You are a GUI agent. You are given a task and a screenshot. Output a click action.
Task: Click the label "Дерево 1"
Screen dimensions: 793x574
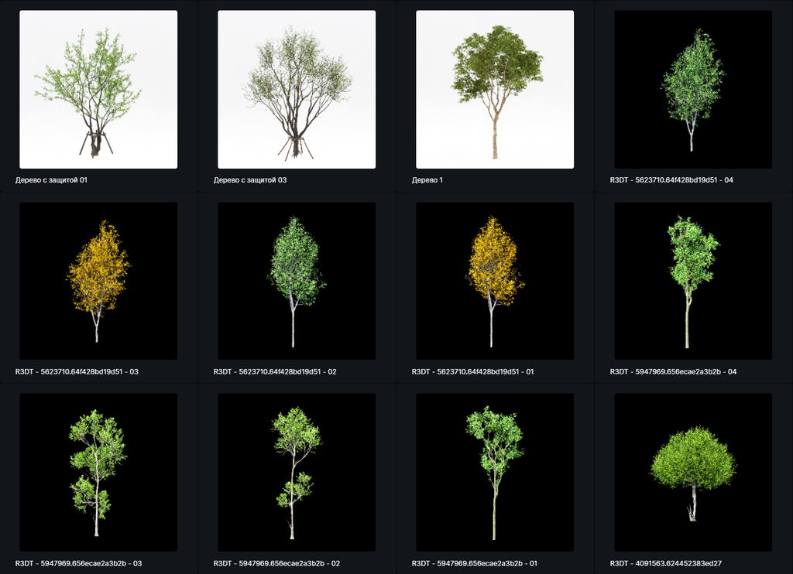(427, 180)
